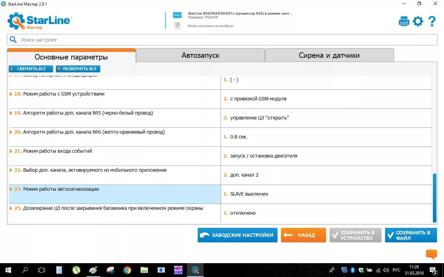The width and height of the screenshot is (444, 277).
Task: Open uTorrent from the taskbar
Action: click(76, 270)
